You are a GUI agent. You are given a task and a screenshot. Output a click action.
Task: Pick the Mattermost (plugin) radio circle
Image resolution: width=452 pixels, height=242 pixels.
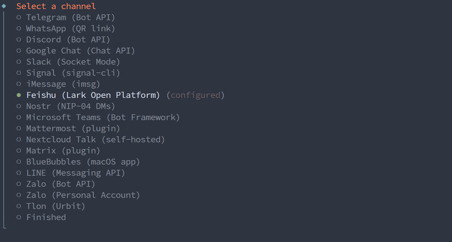point(19,129)
